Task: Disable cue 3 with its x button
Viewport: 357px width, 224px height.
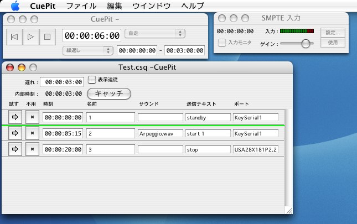Action: [x=32, y=149]
